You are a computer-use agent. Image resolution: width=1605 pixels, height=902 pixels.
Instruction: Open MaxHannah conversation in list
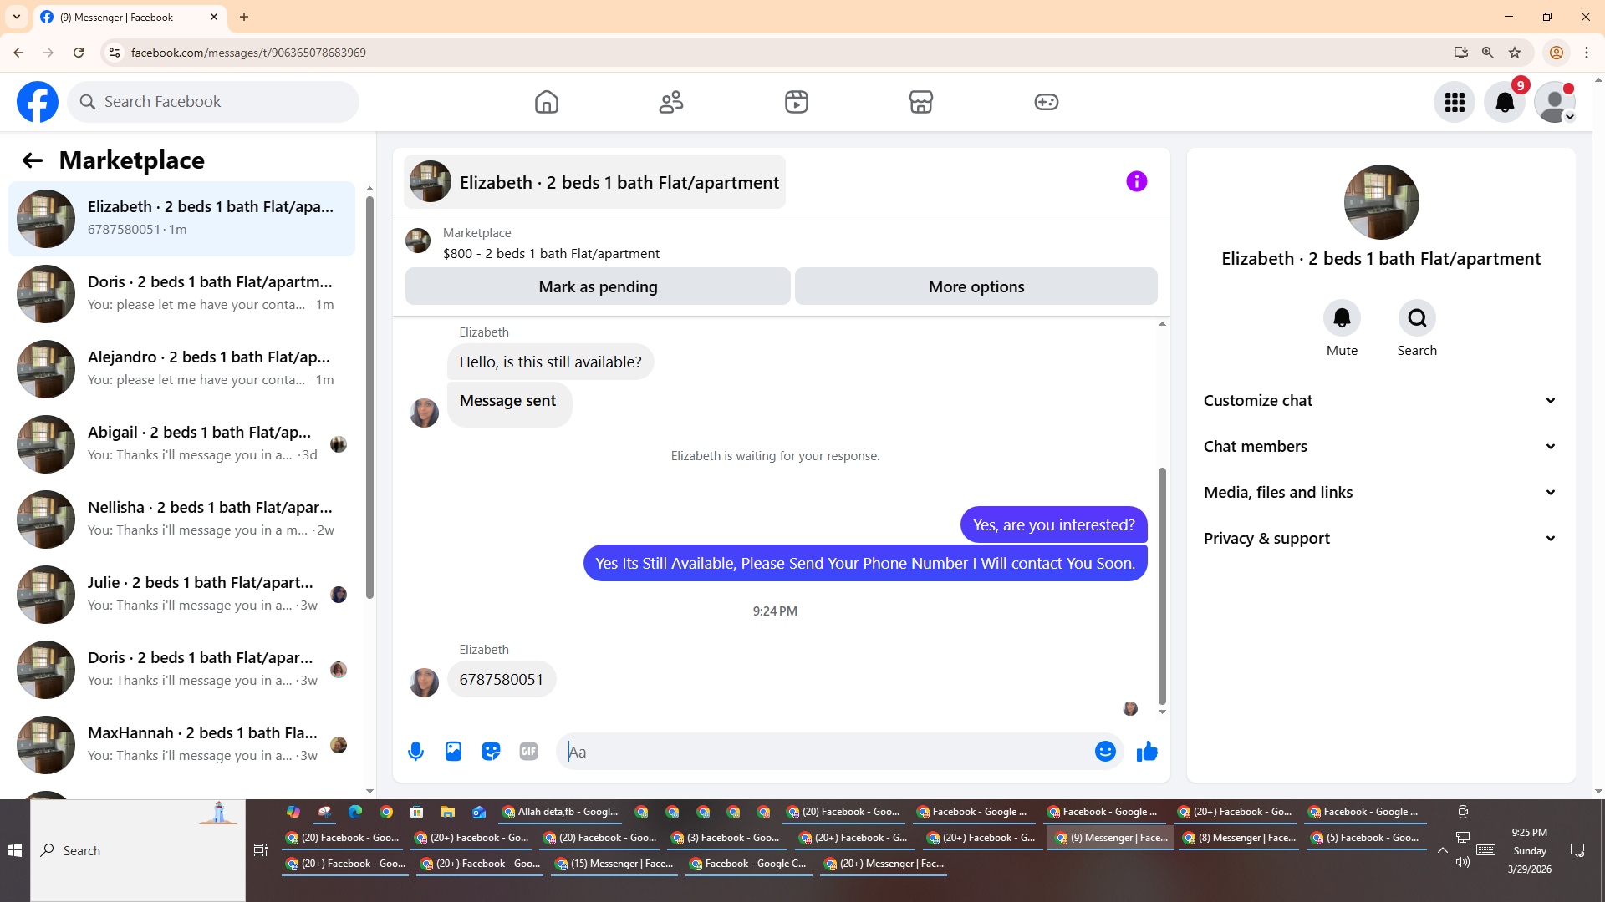tap(181, 745)
